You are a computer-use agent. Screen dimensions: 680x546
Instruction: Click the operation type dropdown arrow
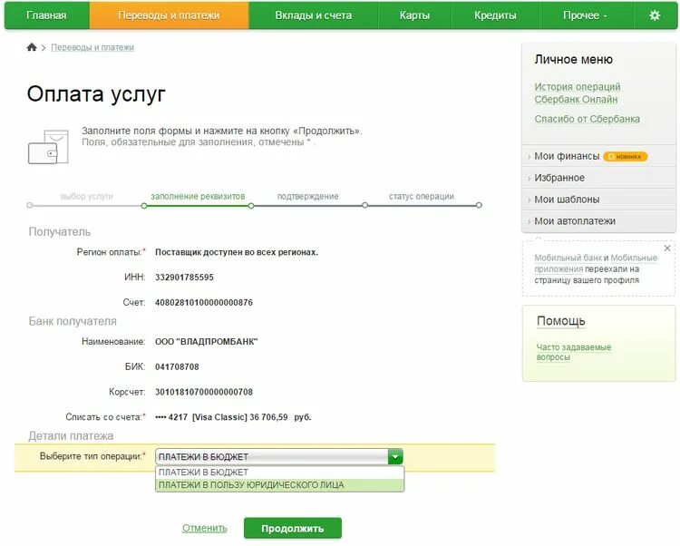tap(395, 456)
